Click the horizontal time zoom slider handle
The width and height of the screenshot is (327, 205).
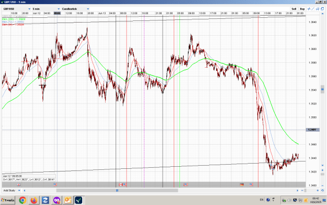coord(306,190)
